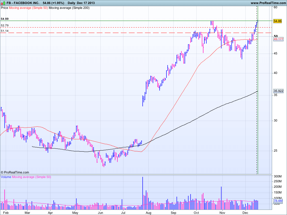The image size is (287, 215).
Task: Select the Moving average (Simple 50) price label
Action: pos(28,8)
